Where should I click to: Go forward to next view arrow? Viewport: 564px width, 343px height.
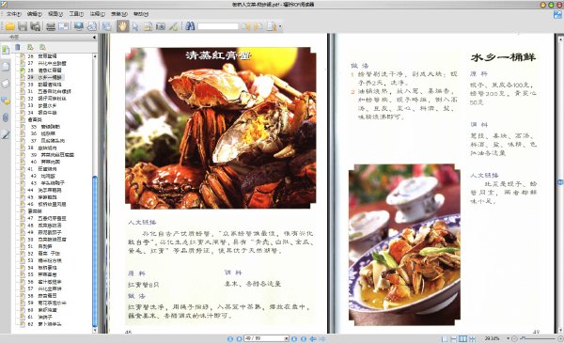click(x=322, y=338)
